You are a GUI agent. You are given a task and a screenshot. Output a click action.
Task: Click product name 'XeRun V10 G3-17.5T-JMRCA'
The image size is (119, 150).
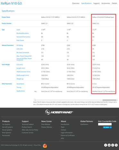click(50, 17)
